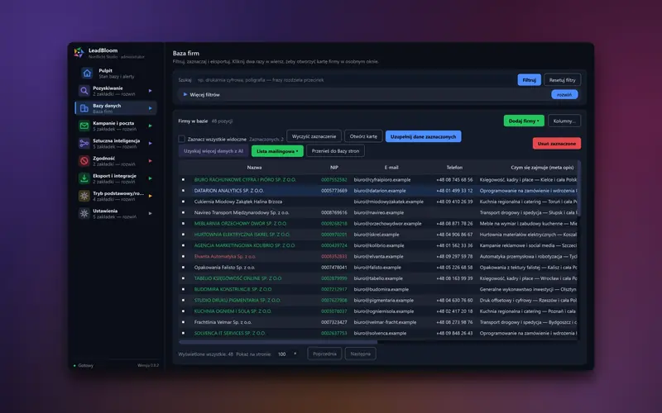Open the Eksport i integracje sidebar item
This screenshot has width=662, height=413.
pos(116,178)
